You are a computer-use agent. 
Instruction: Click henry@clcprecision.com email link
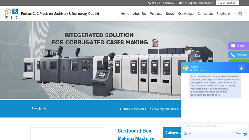coord(198,3)
